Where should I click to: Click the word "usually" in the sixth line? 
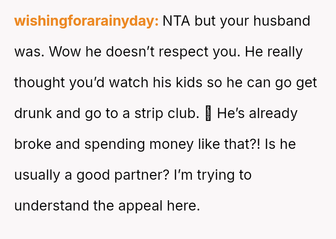click(37, 176)
